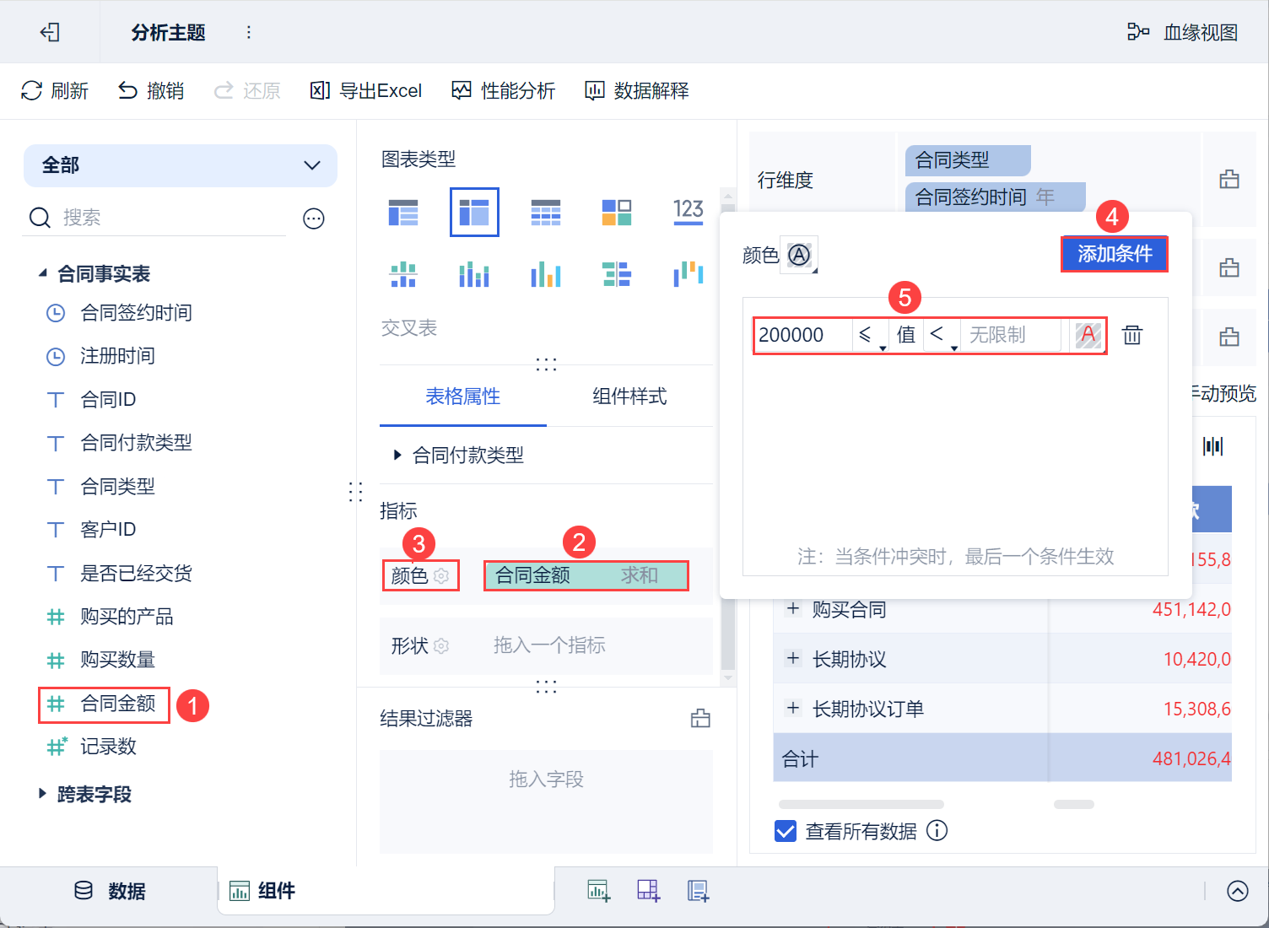Open the 血缘视图 lineage view
Viewport: 1269px width, 928px height.
coord(1182,32)
